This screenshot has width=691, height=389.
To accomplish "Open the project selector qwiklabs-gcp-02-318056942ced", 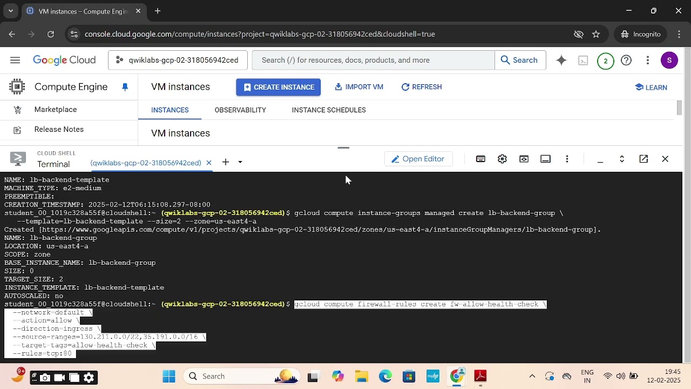I will 178,60.
